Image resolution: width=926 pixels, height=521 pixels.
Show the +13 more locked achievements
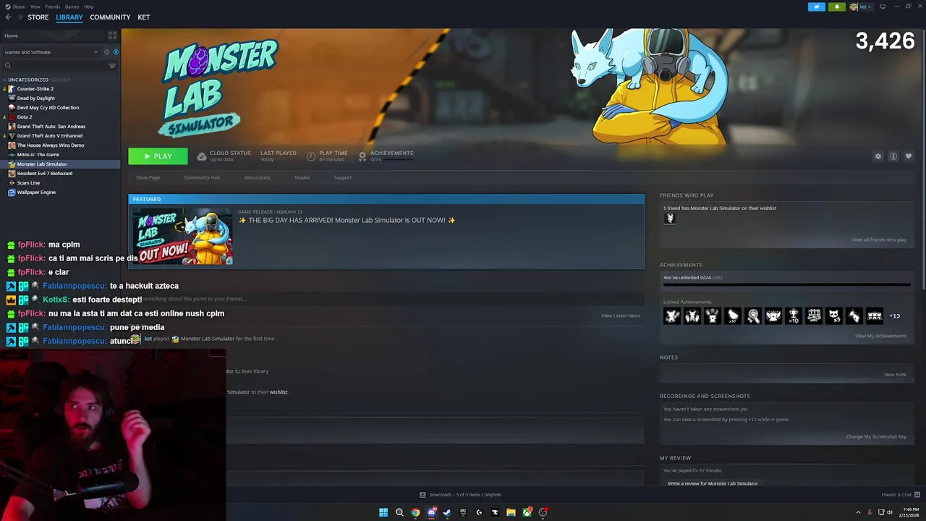point(895,315)
